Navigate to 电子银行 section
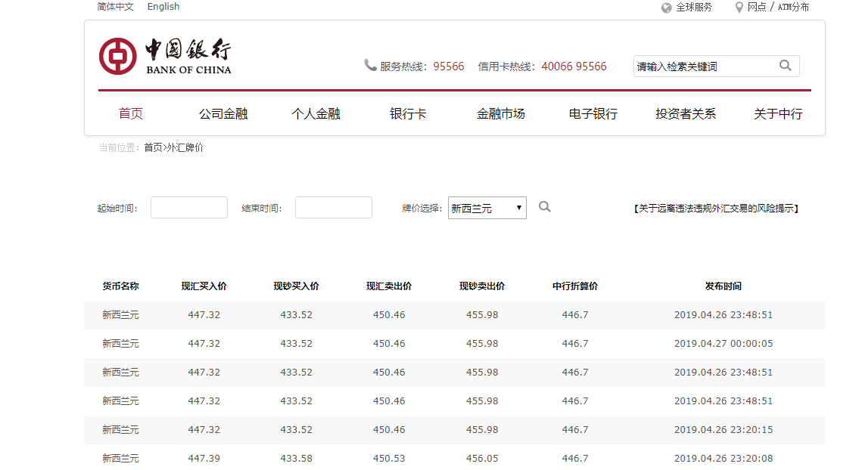This screenshot has height=470, width=862. (593, 114)
